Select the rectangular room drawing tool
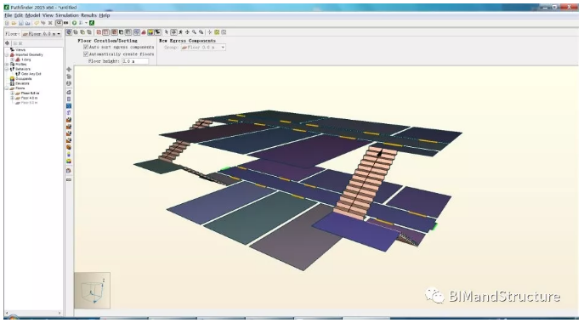The height and width of the screenshot is (323, 584). (69, 99)
